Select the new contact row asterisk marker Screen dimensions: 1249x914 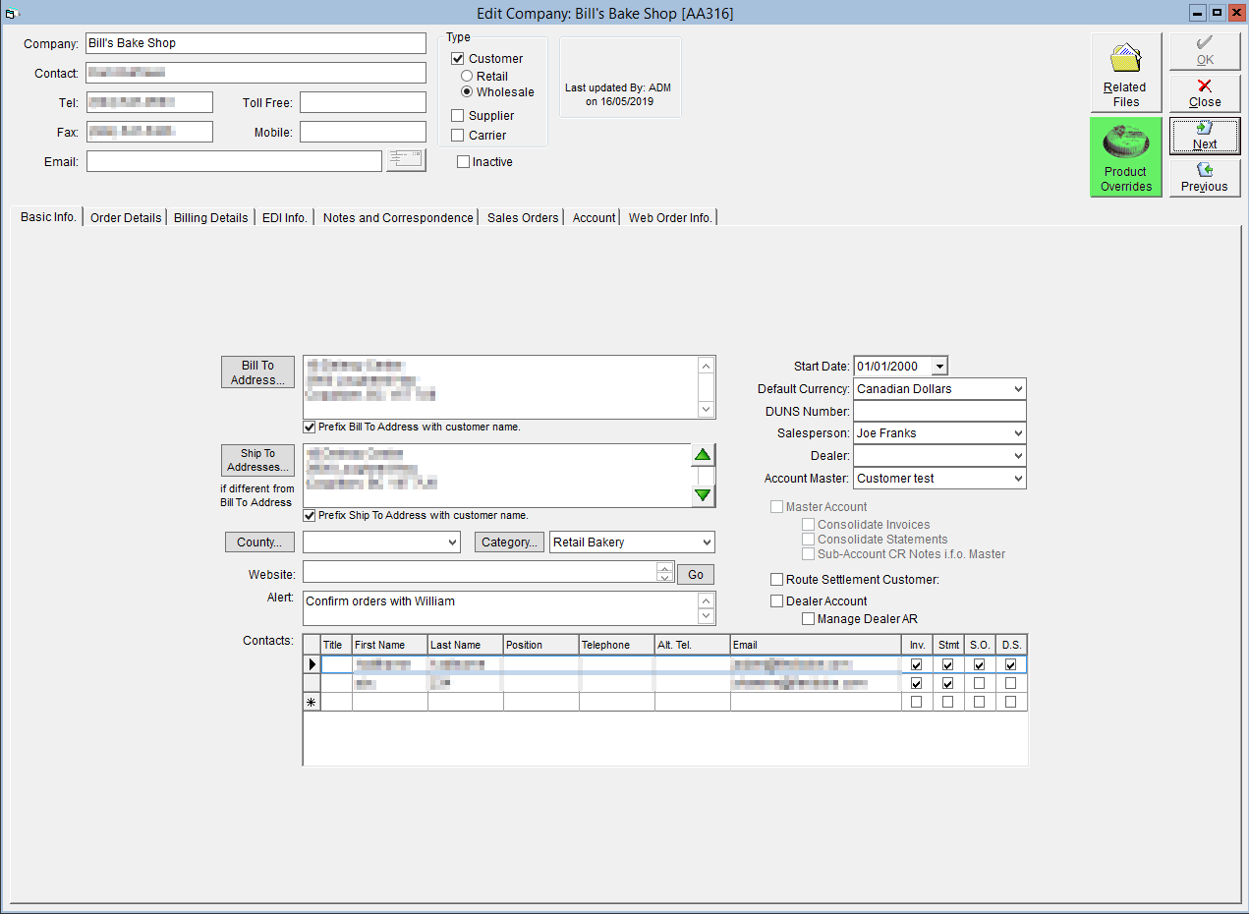click(312, 702)
